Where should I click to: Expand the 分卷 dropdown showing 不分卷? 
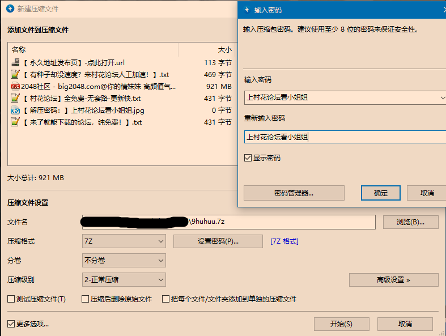pyautogui.click(x=124, y=261)
